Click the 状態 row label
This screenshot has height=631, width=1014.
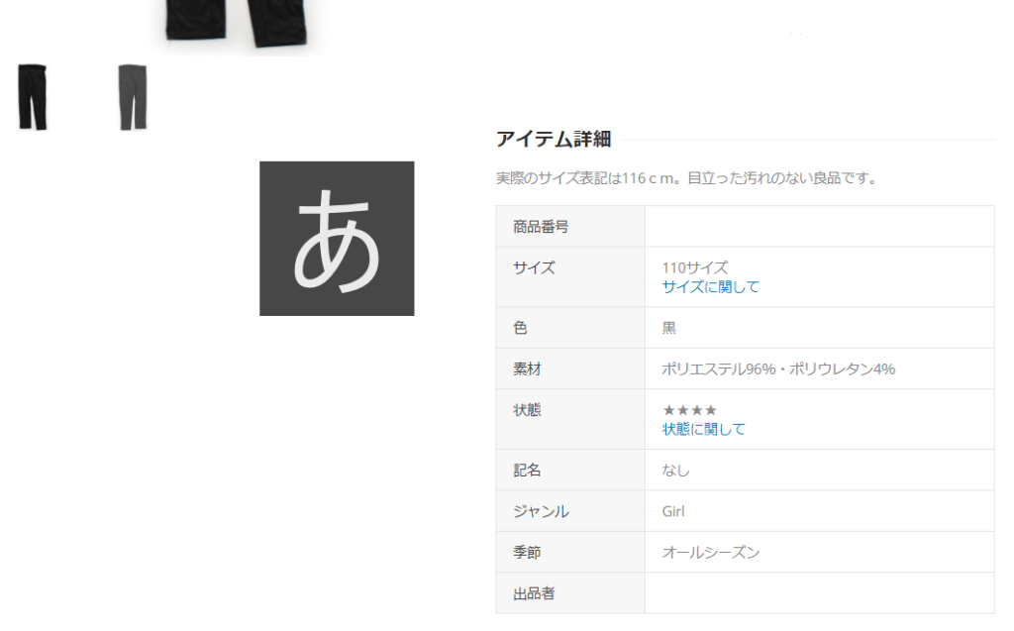(x=527, y=410)
